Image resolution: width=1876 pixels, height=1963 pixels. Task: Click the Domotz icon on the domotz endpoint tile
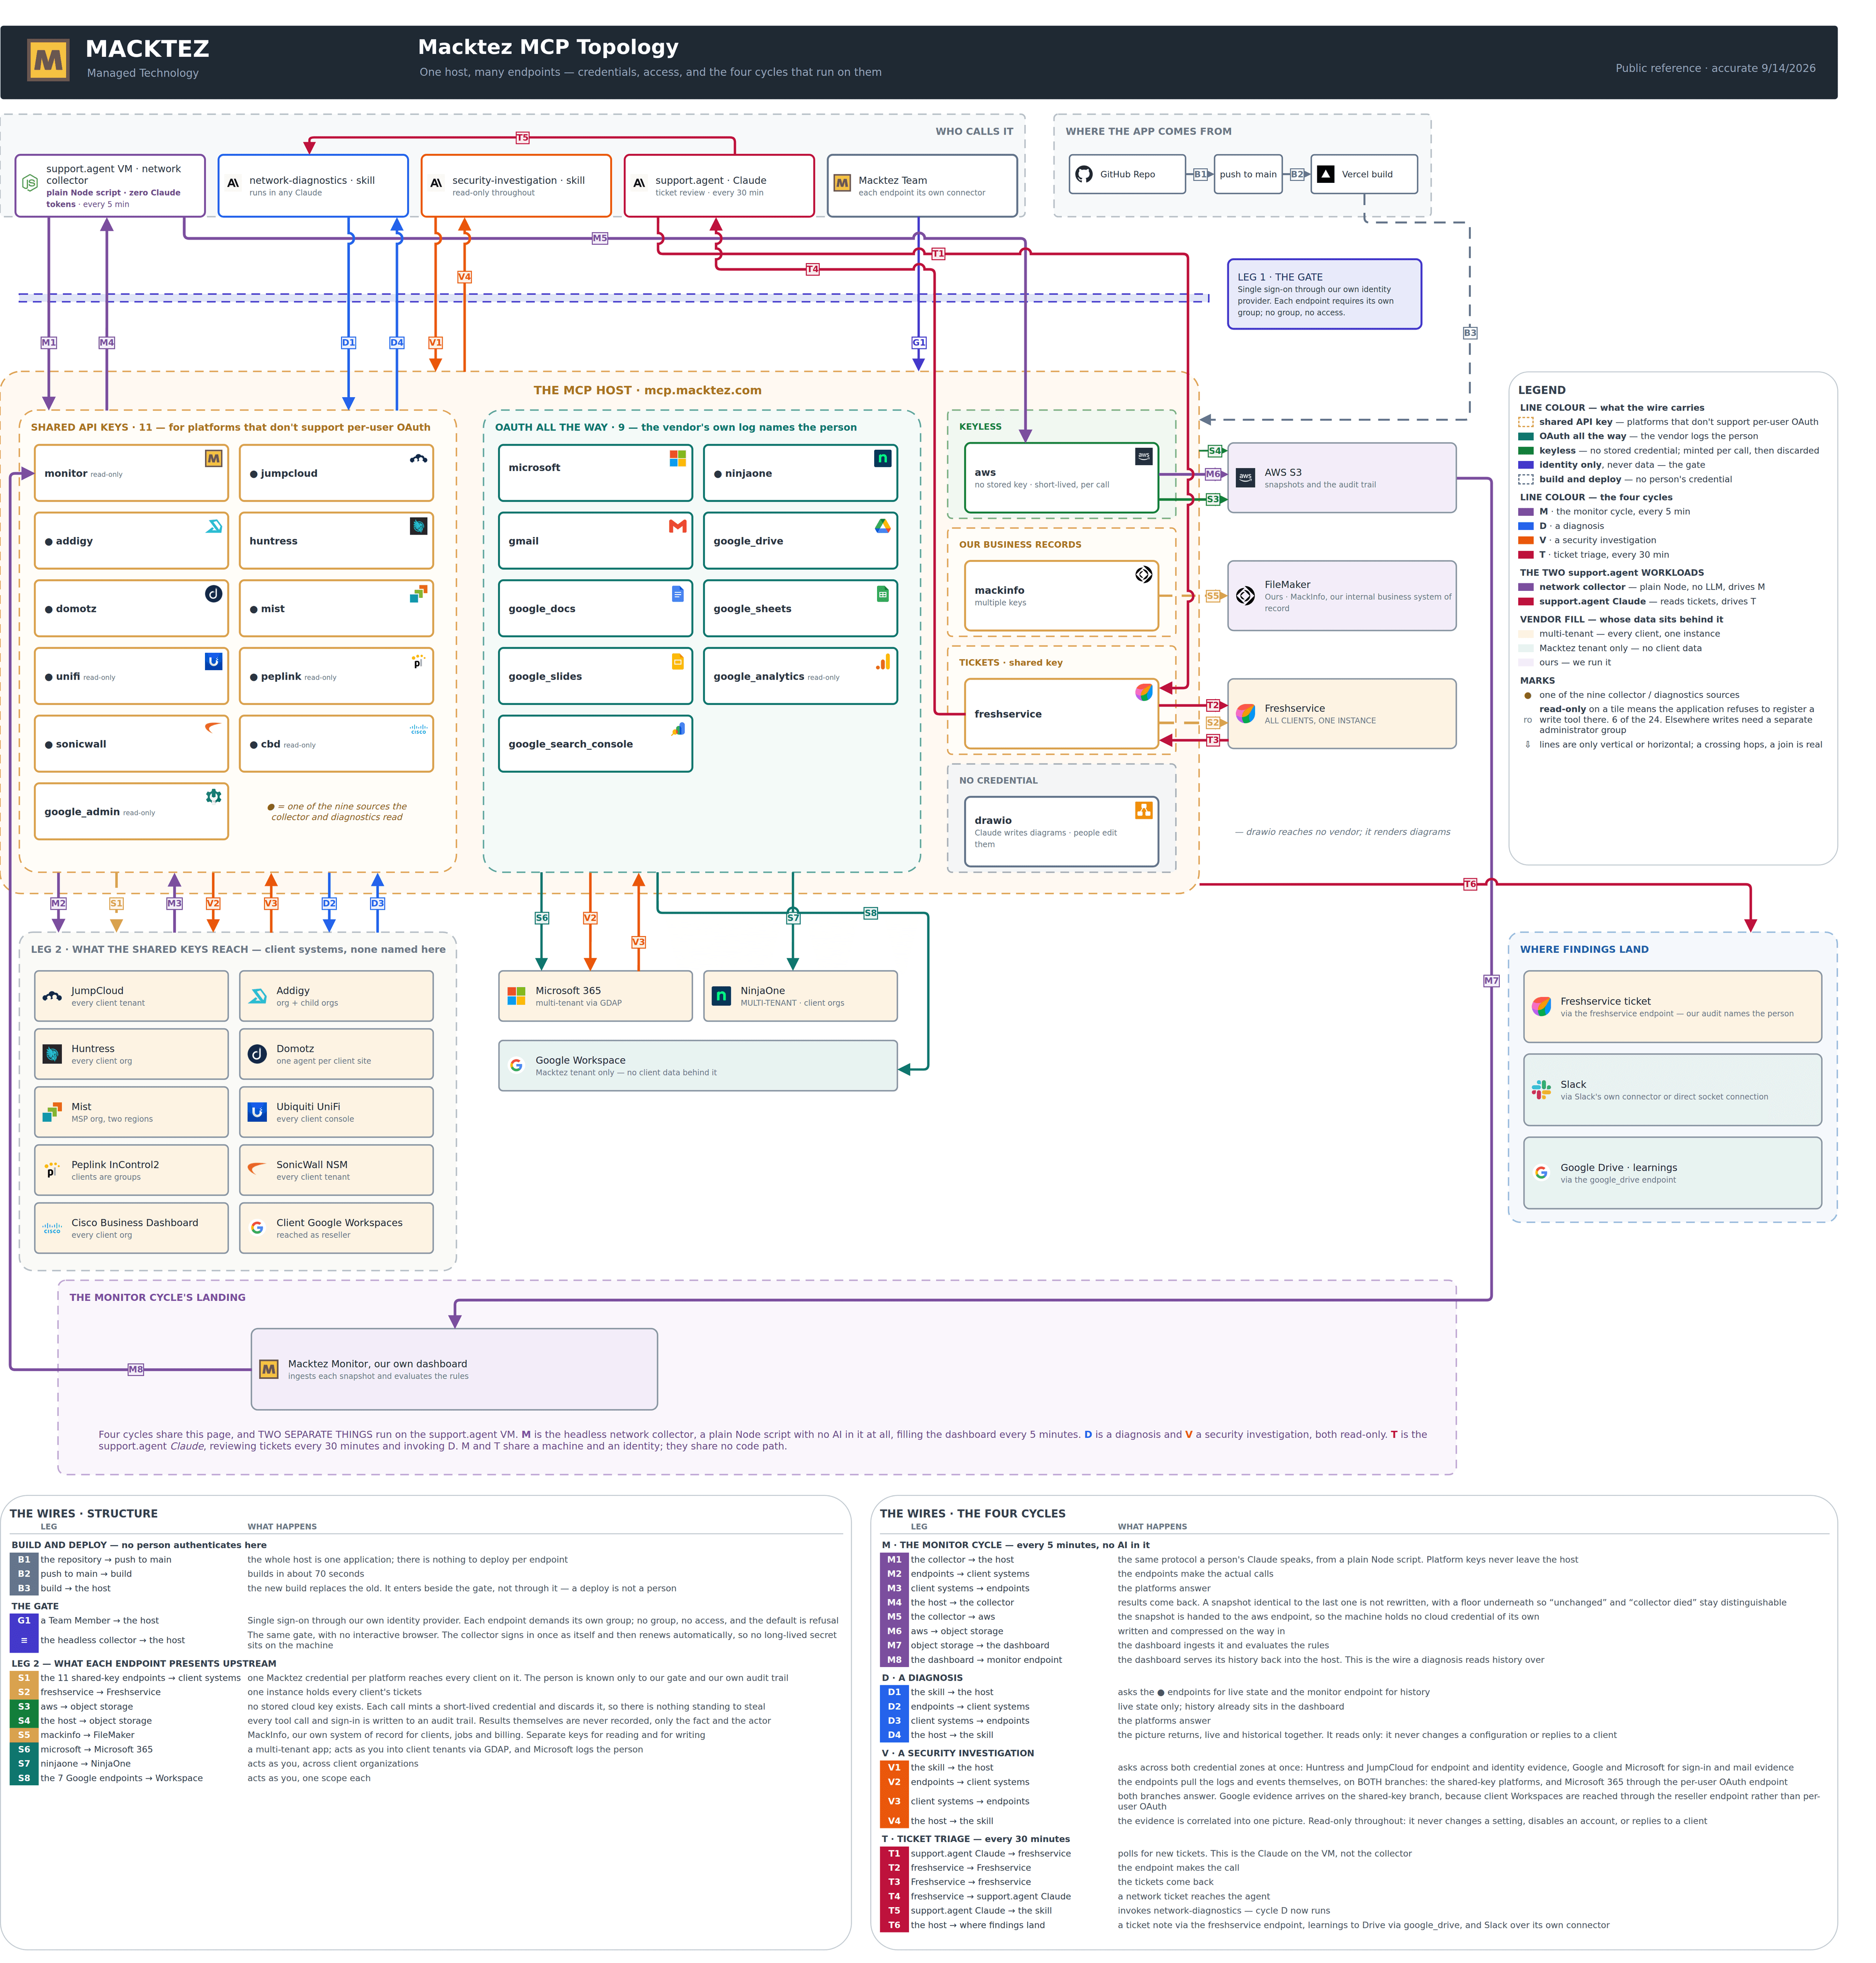coord(213,593)
